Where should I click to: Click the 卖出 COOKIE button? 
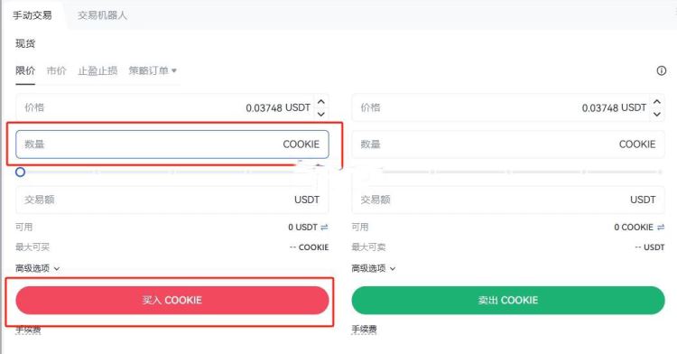pos(508,300)
